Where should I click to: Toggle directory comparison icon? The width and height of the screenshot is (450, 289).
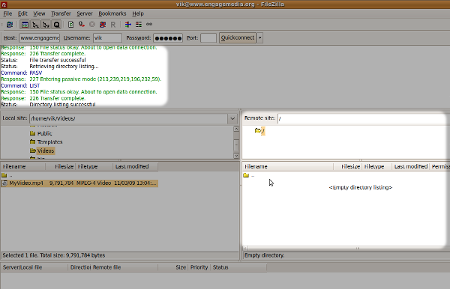pos(139,25)
